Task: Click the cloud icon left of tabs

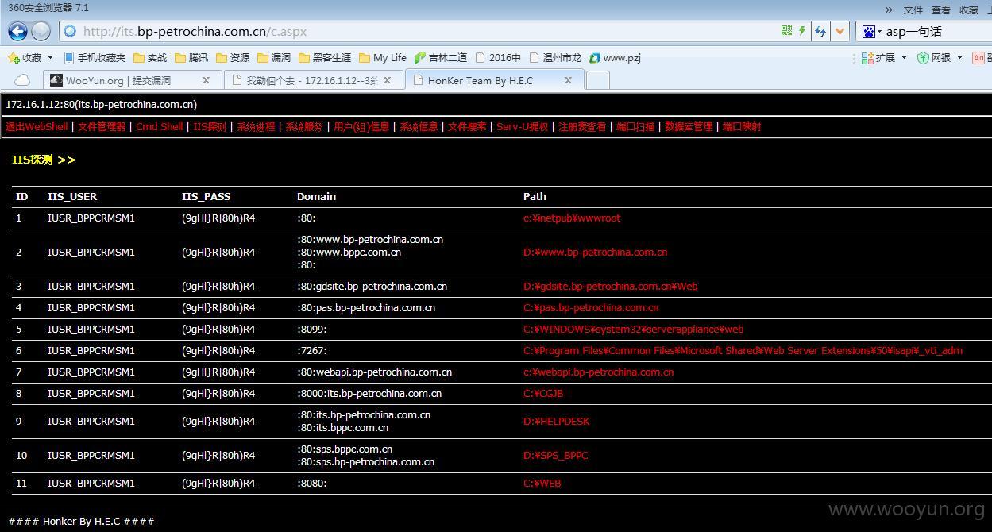Action: [22, 80]
